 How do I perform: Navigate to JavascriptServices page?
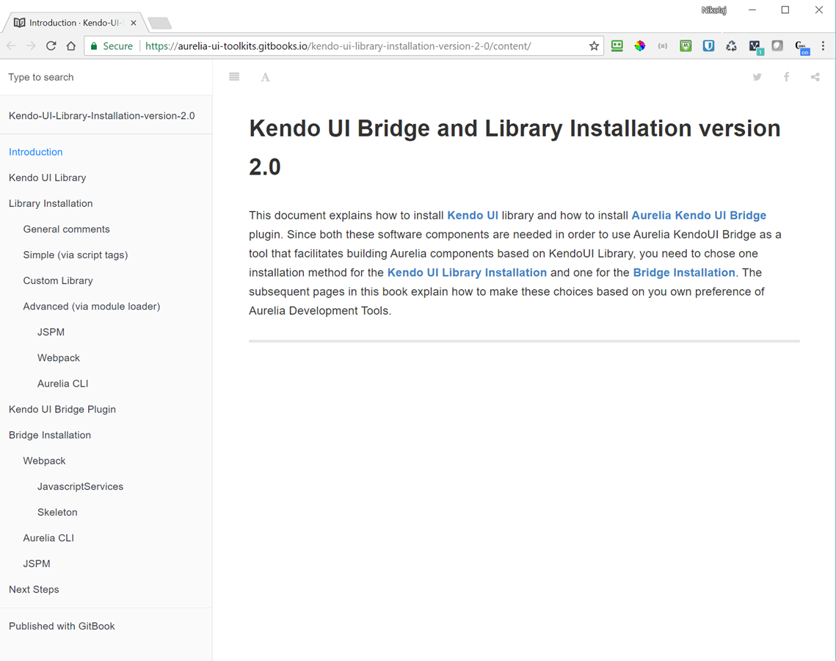80,486
